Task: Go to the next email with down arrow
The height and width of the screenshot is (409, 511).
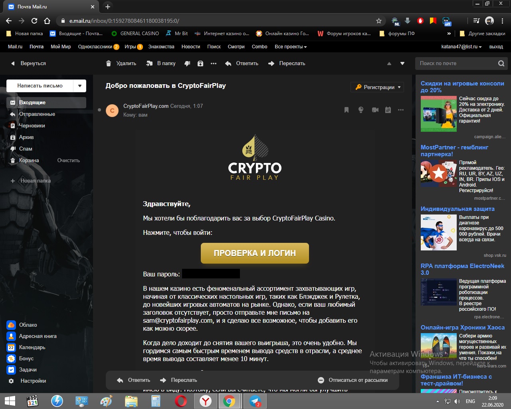Action: pyautogui.click(x=402, y=64)
